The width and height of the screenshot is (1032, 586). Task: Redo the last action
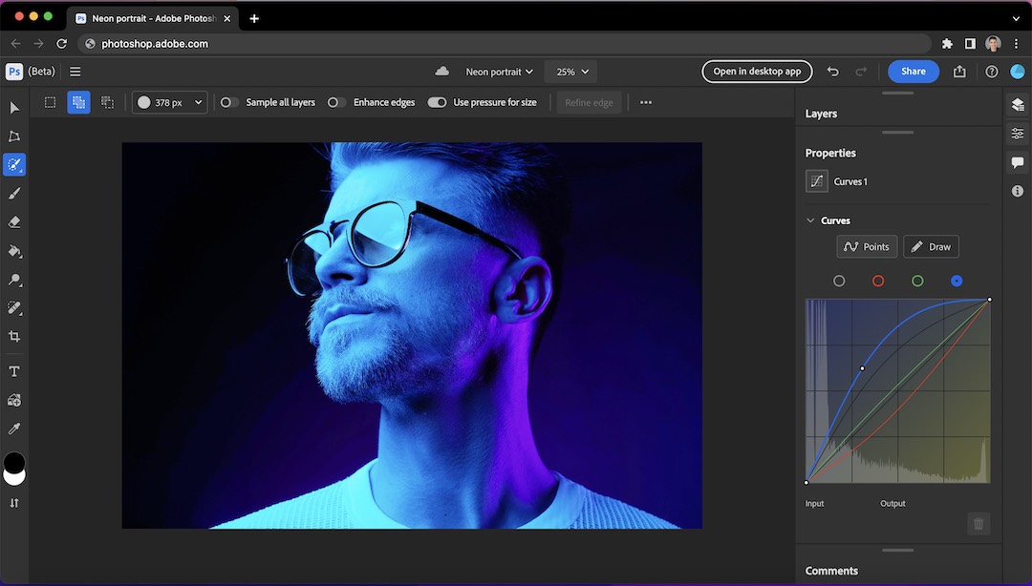(x=861, y=72)
